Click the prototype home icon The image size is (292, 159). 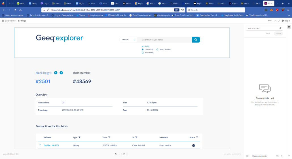116,154
